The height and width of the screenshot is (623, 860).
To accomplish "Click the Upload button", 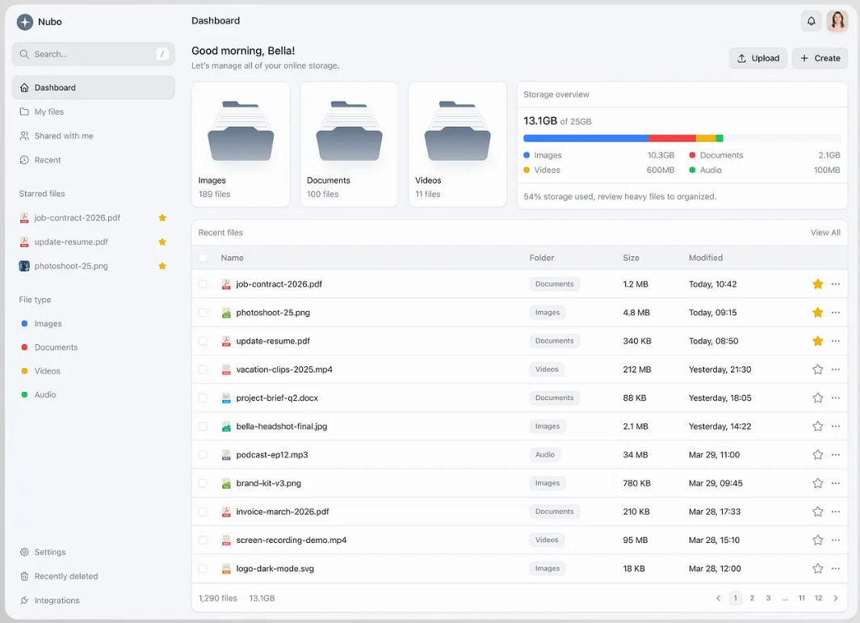I will point(758,58).
